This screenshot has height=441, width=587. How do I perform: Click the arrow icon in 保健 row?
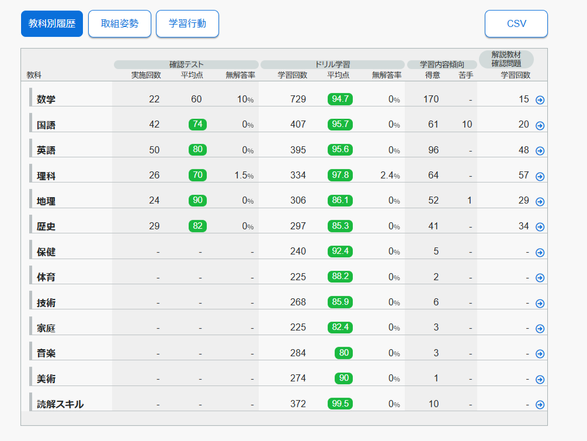pyautogui.click(x=540, y=253)
